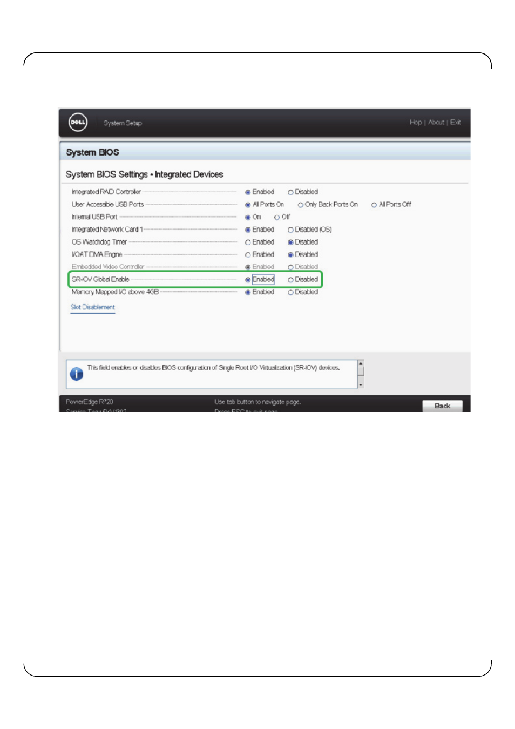Image resolution: width=515 pixels, height=729 pixels.
Task: Click the help box scrollbar thumb
Action: pos(361,370)
